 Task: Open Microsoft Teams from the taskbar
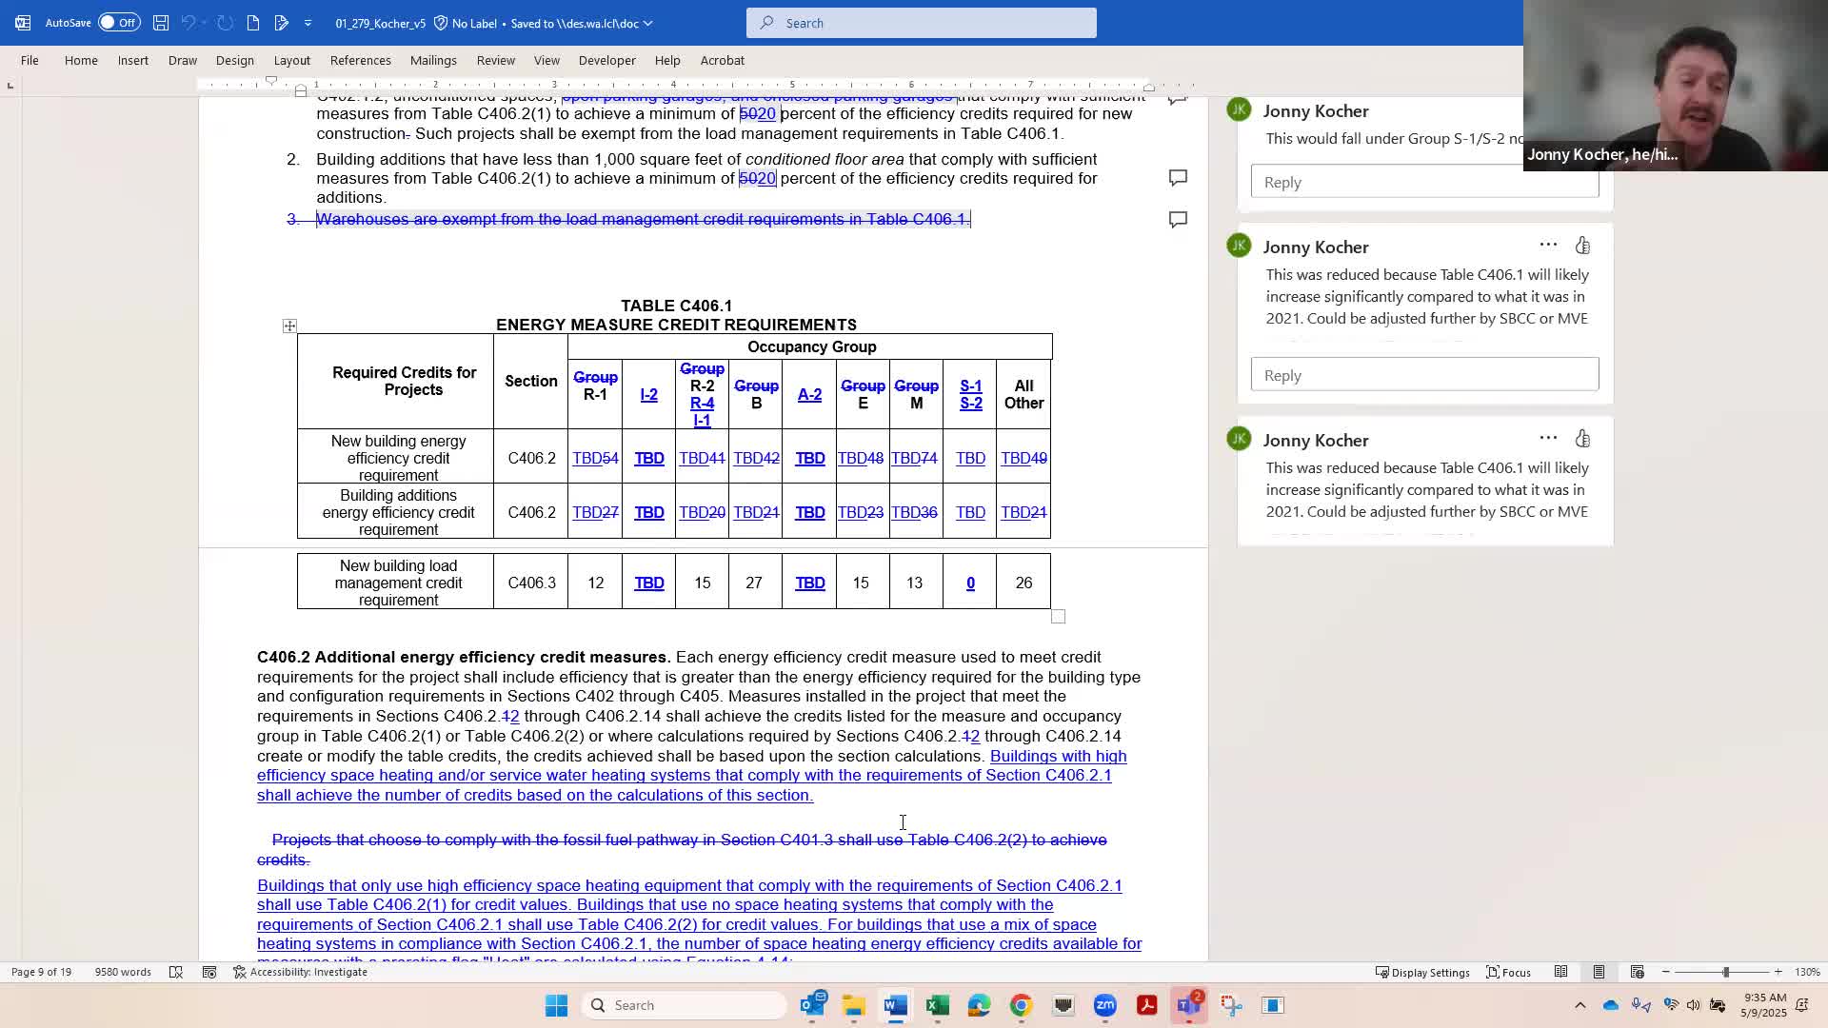click(1188, 1005)
